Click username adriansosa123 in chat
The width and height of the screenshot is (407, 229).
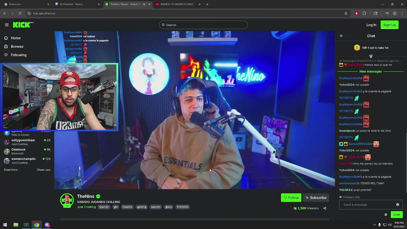tap(349, 183)
